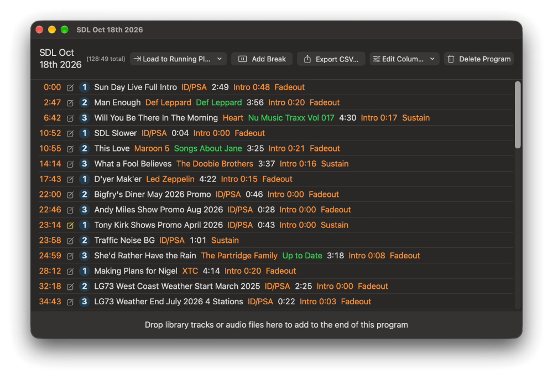Click Heart artist name
This screenshot has height=379, width=553.
[233, 118]
